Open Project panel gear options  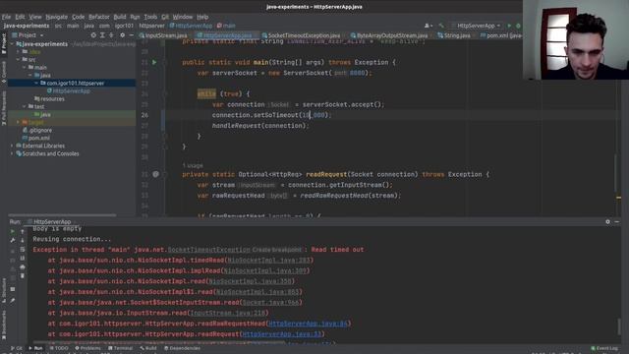point(122,35)
